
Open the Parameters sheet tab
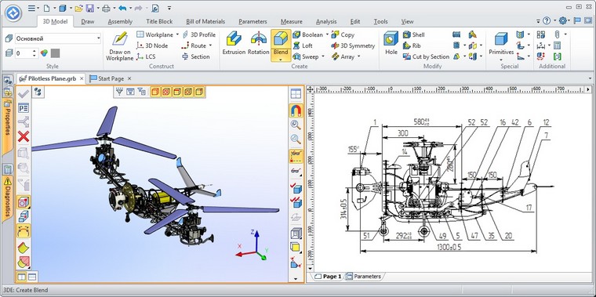point(364,277)
